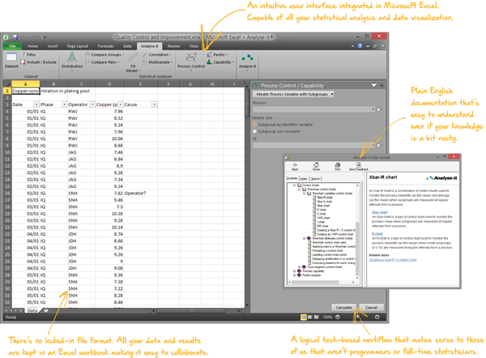Close the Process Control / Capability task pane
Image resolution: width=486 pixels, height=358 pixels.
[x=382, y=85]
